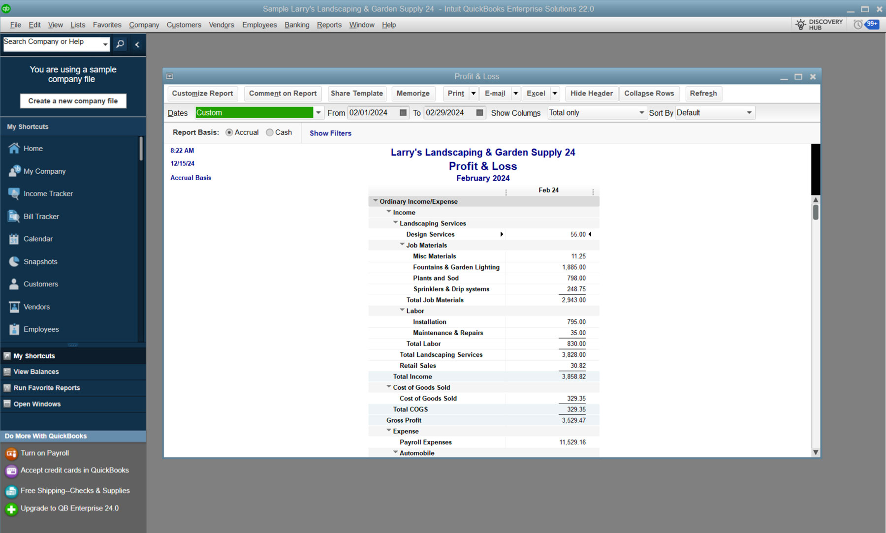Open My Company shortcut icon
Image resolution: width=886 pixels, height=533 pixels.
pos(14,171)
